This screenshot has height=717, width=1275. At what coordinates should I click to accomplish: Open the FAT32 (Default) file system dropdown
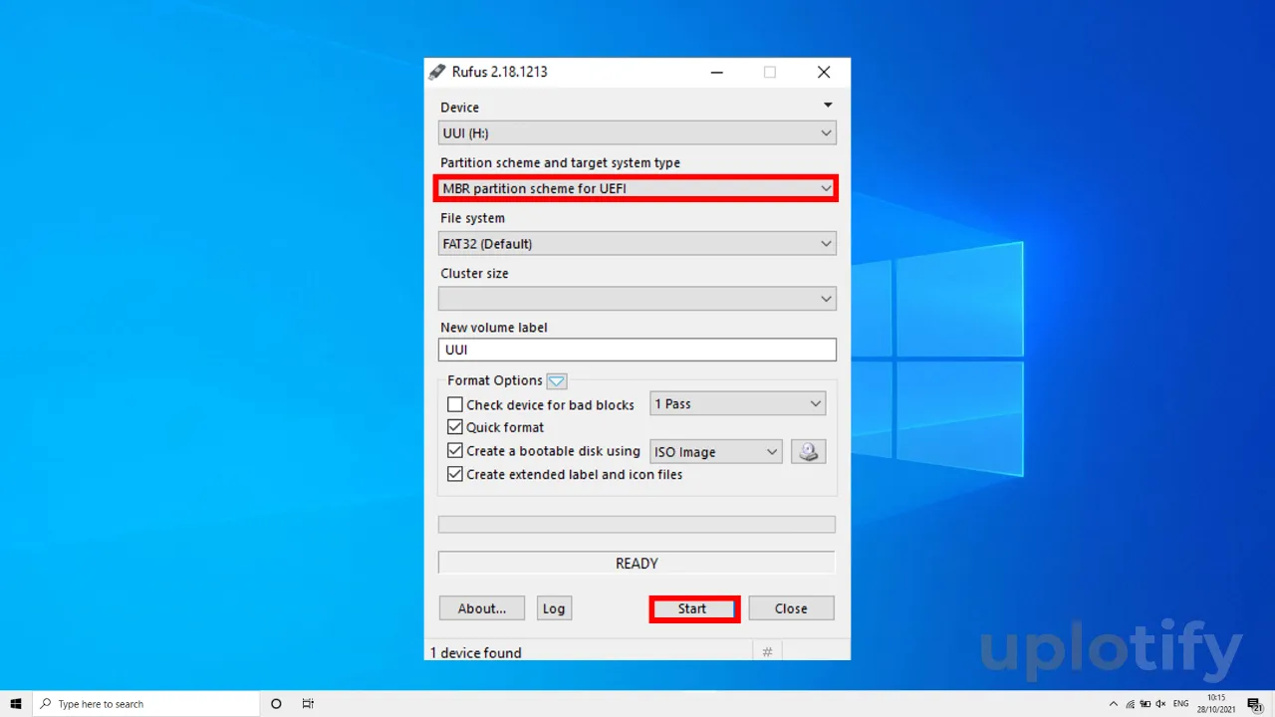click(637, 243)
